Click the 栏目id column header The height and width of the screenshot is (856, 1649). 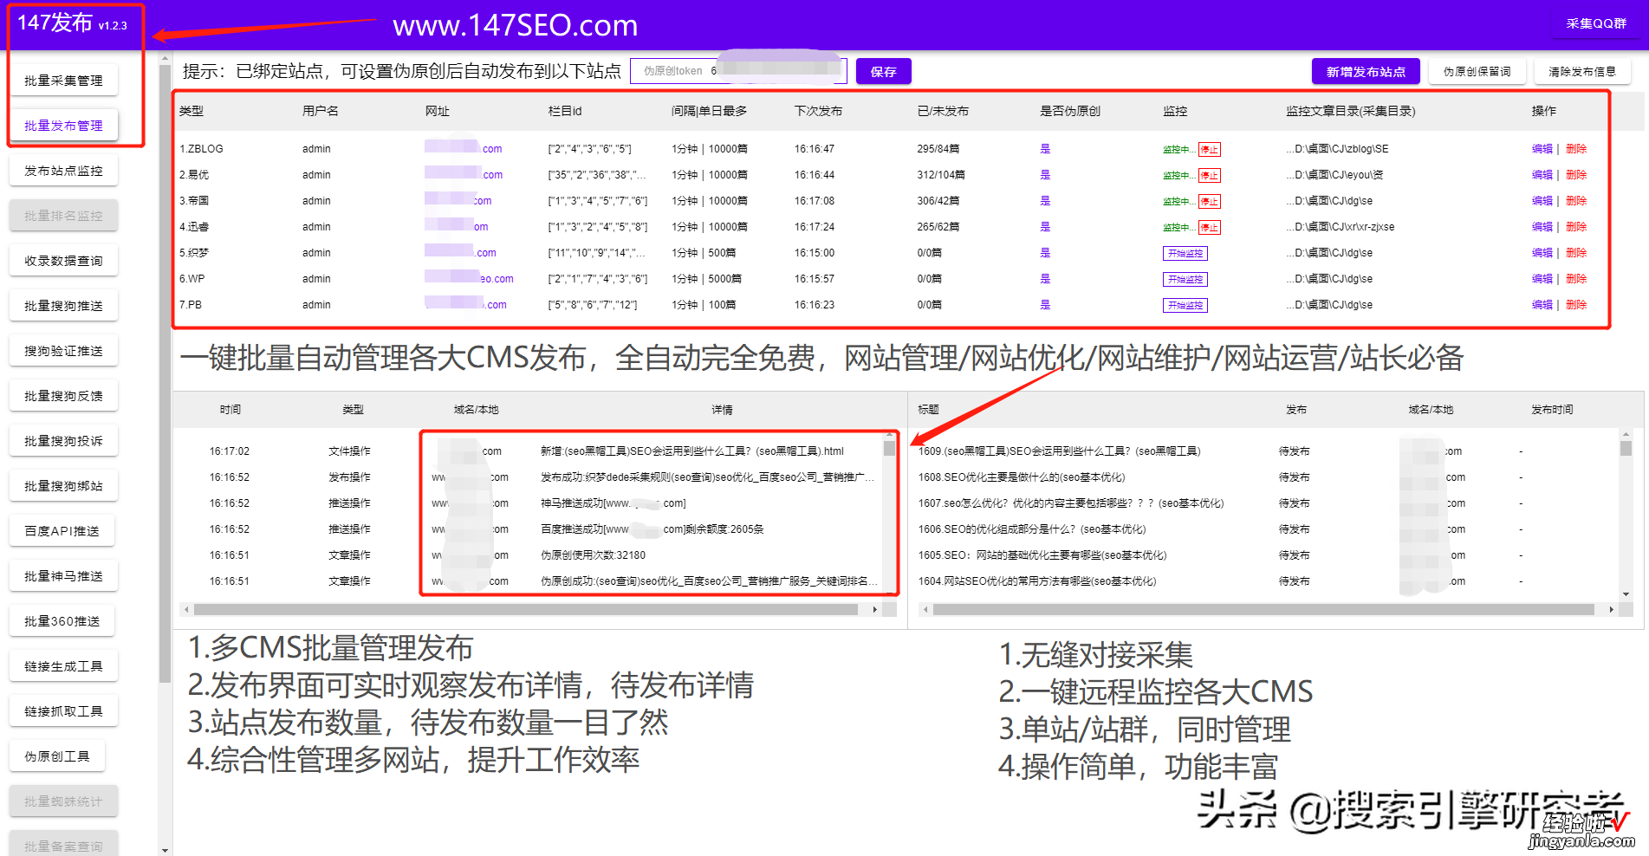coord(565,111)
